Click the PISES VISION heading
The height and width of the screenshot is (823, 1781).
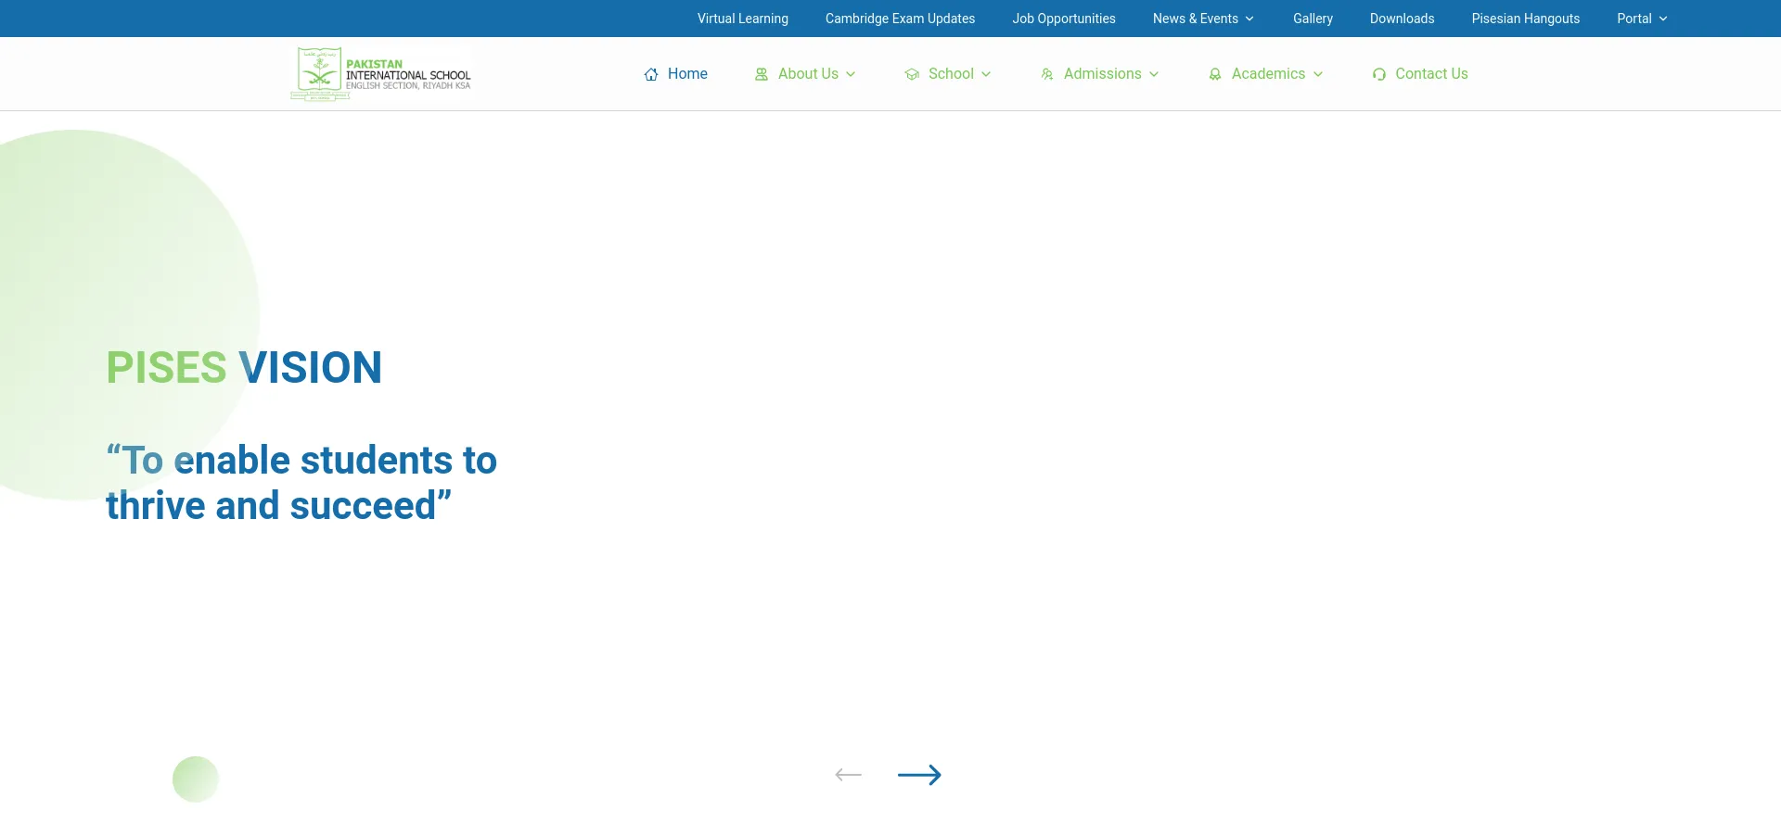click(x=244, y=367)
